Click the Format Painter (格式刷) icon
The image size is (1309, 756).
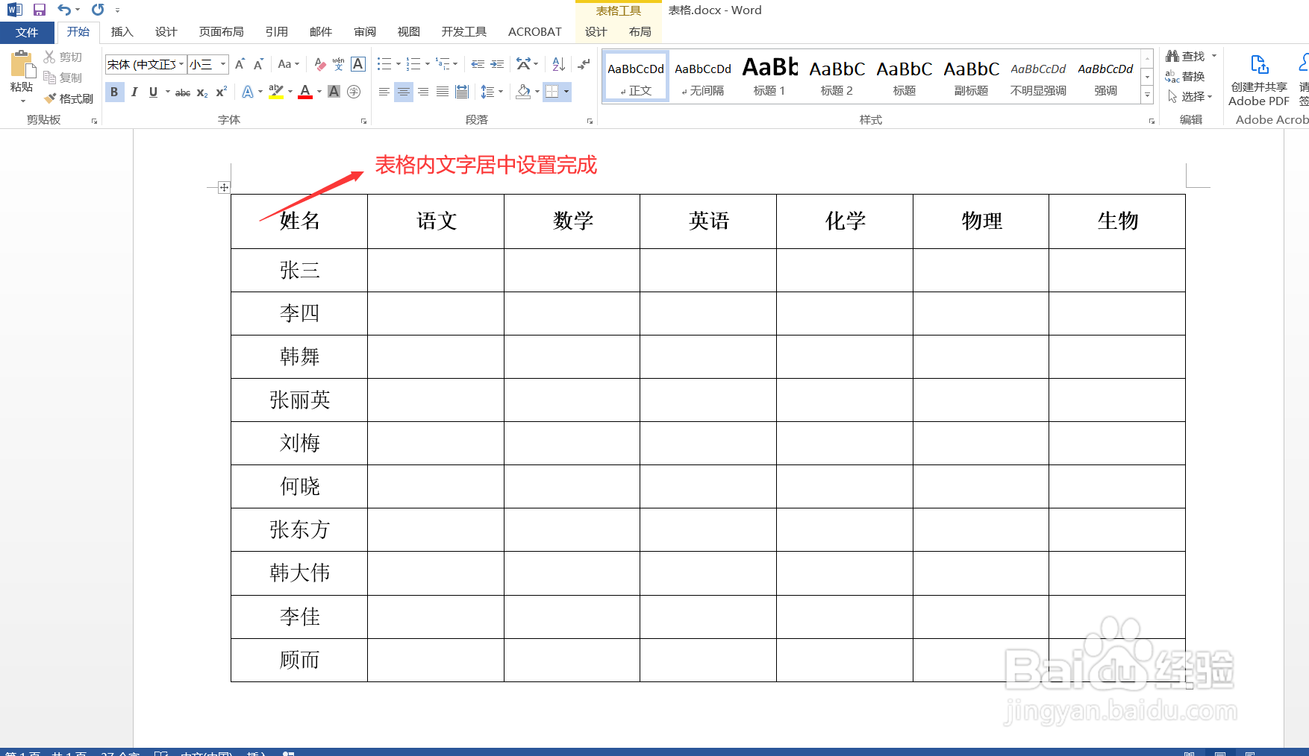pos(51,98)
